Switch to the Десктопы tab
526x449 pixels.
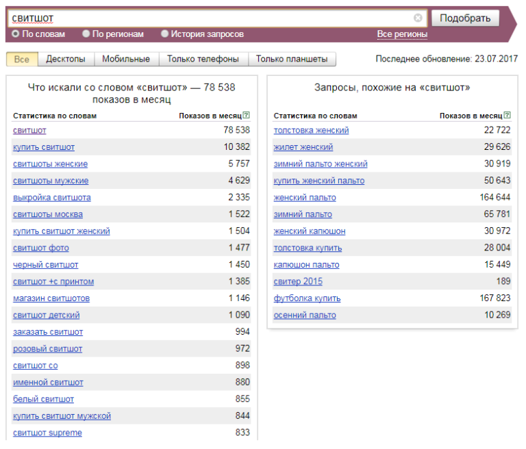66,59
